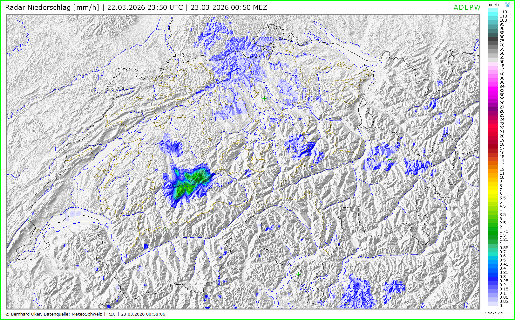This screenshot has height=320, width=515.
Task: Select the dark gray 75 mm/h legend swatch
Action: click(493, 41)
